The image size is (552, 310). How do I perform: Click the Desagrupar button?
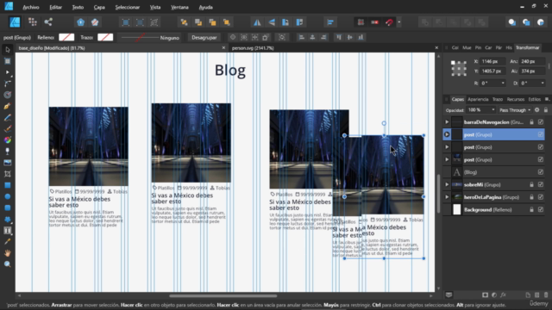[204, 37]
